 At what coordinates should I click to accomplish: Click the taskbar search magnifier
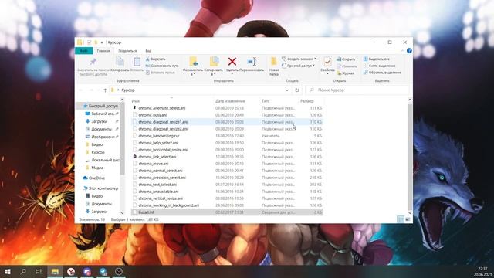(x=23, y=271)
